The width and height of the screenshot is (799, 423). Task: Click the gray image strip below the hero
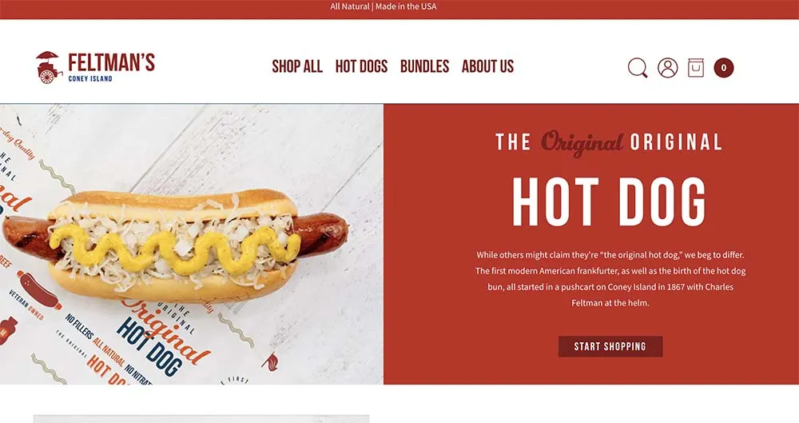pos(201,419)
